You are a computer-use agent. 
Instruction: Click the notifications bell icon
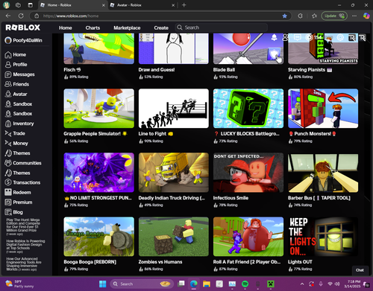274,38
